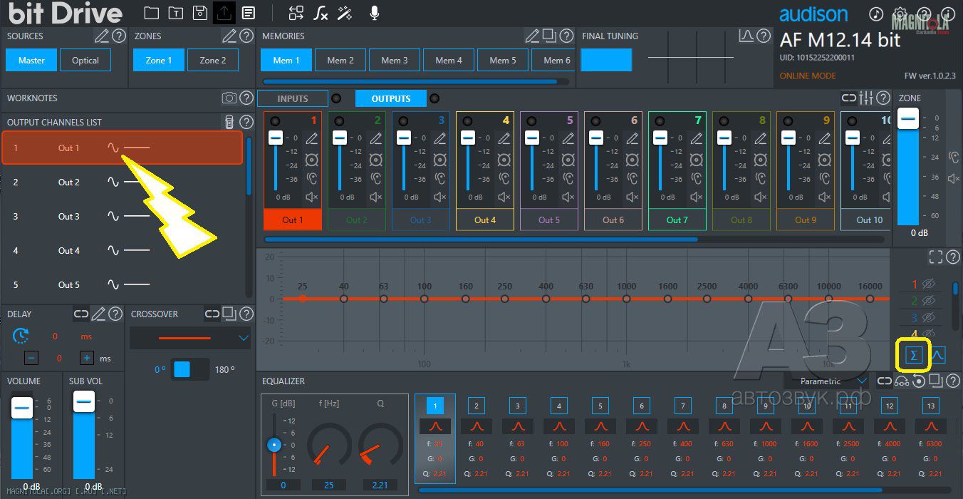
Task: Switch to the INPUTS tab
Action: click(x=293, y=98)
